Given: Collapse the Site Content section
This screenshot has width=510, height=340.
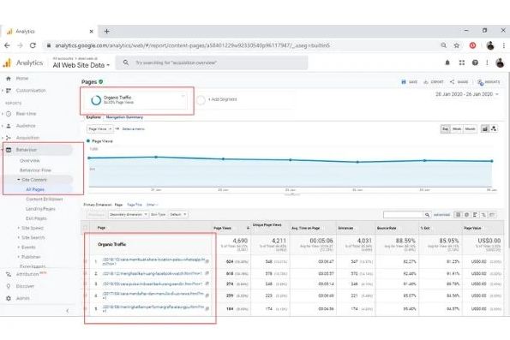Looking at the screenshot, I should coord(19,180).
